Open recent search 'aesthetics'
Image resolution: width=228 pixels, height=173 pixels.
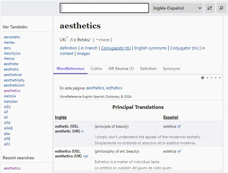pos(12,168)
